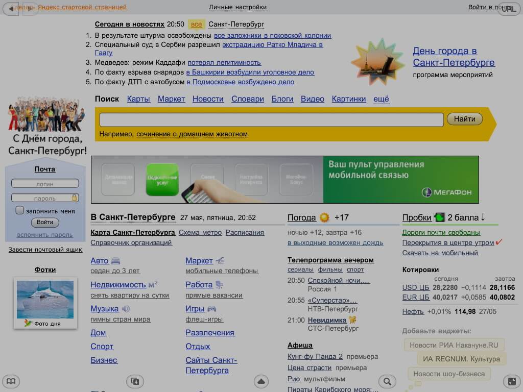
Task: Click the car icon beside Авто
Action: click(x=115, y=261)
